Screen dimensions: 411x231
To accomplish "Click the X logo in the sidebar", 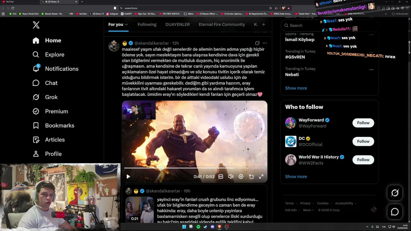I will [36, 25].
